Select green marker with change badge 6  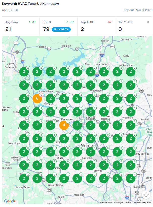(51, 125)
